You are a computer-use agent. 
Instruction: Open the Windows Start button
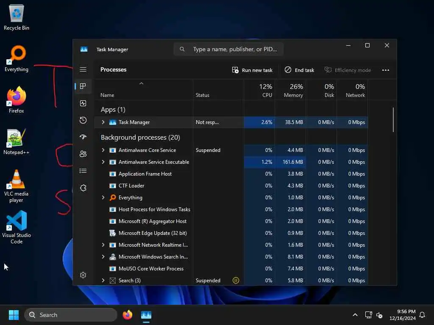[x=14, y=315]
